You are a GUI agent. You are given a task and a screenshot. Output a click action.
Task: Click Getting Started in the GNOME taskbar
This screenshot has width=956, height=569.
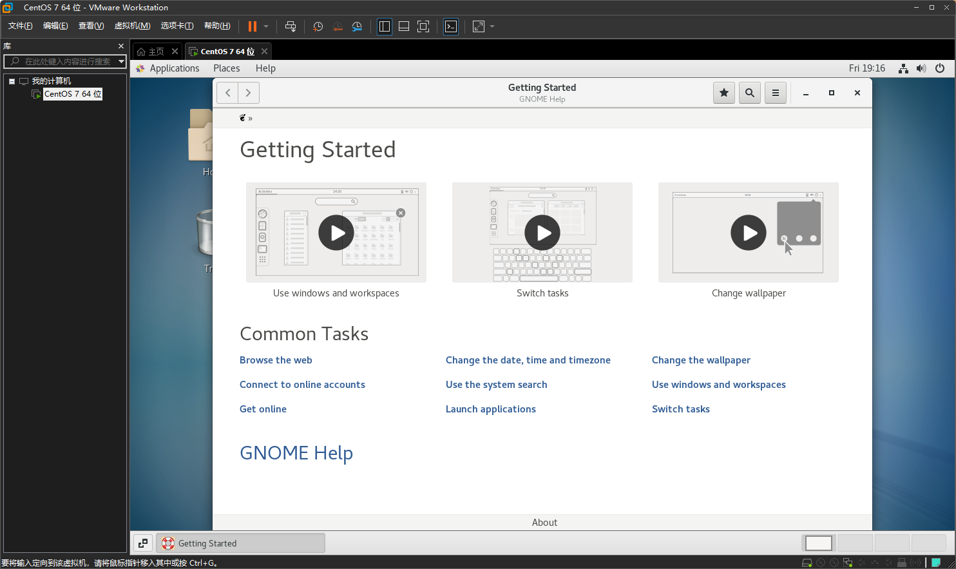240,543
